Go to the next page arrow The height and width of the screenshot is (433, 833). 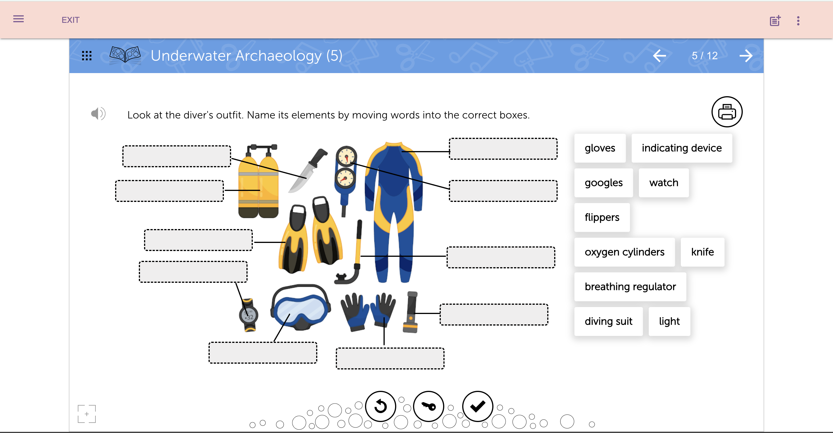tap(746, 55)
